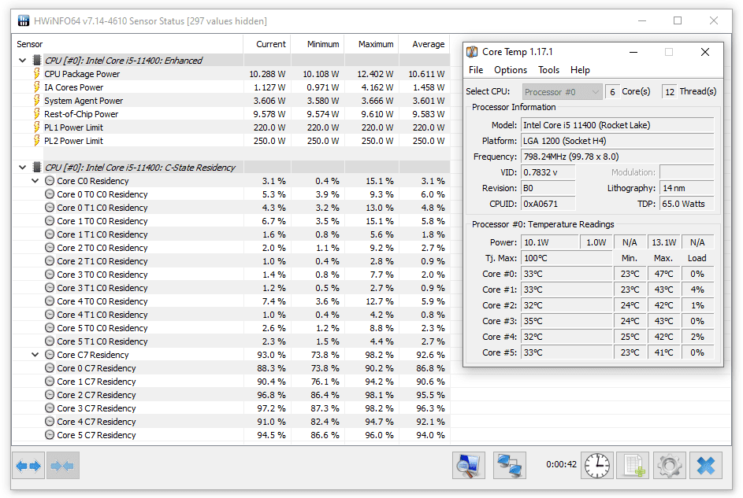Image resolution: width=743 pixels, height=498 pixels.
Task: Open the Tools menu in Core Temp
Action: tap(548, 70)
